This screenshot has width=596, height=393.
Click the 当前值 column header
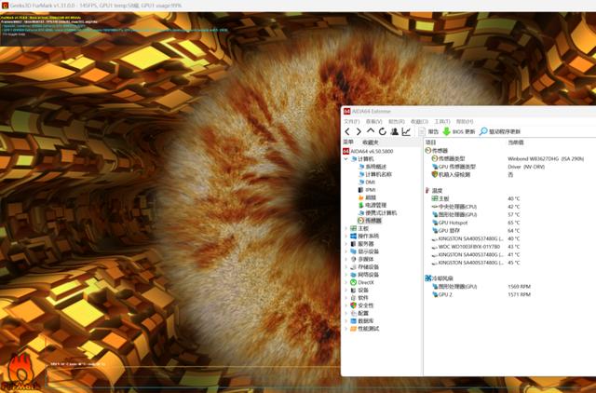click(x=516, y=142)
